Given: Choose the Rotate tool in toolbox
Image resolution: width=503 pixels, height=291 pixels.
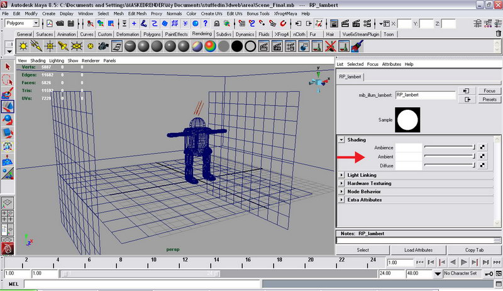Looking at the screenshot, I should point(8,120).
